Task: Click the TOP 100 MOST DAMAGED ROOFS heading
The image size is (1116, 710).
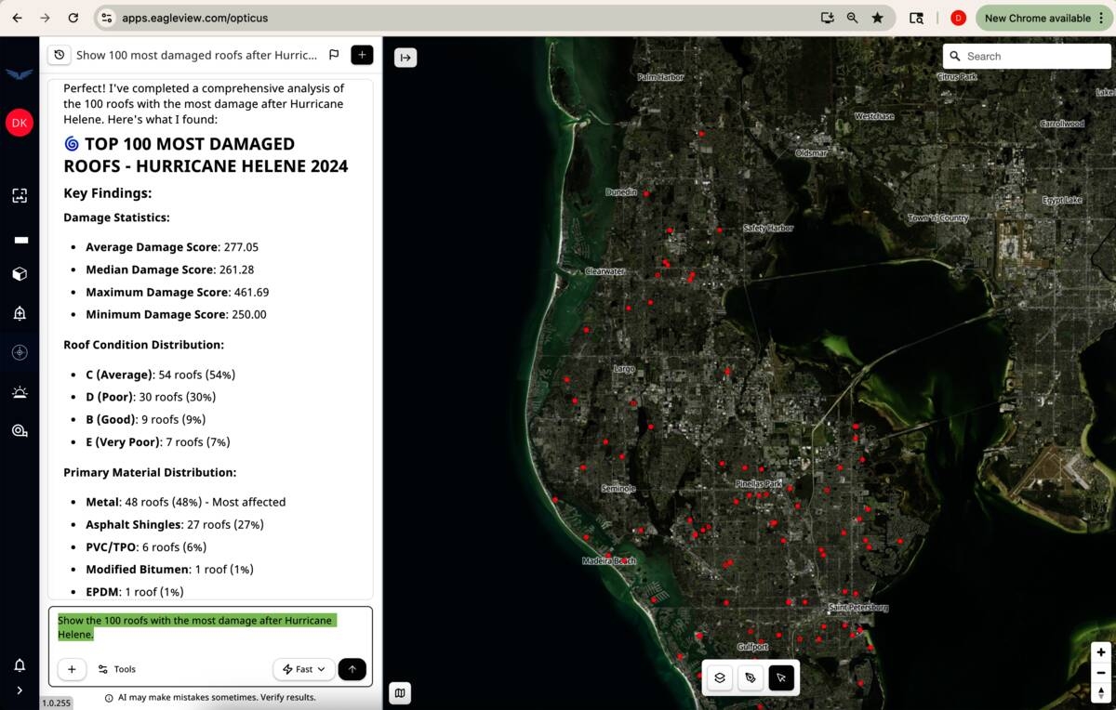Action: 206,155
